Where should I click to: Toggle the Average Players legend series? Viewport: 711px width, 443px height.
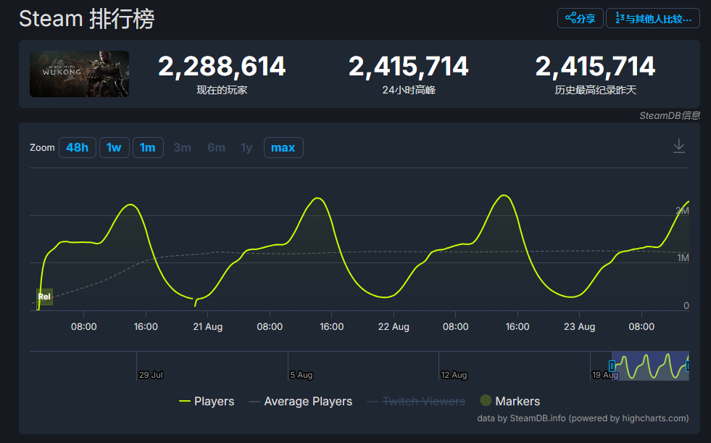click(301, 401)
